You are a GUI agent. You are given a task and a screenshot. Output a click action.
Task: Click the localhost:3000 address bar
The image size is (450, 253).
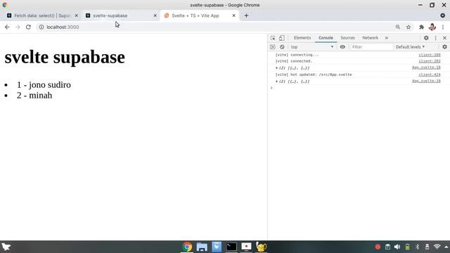[x=215, y=27]
